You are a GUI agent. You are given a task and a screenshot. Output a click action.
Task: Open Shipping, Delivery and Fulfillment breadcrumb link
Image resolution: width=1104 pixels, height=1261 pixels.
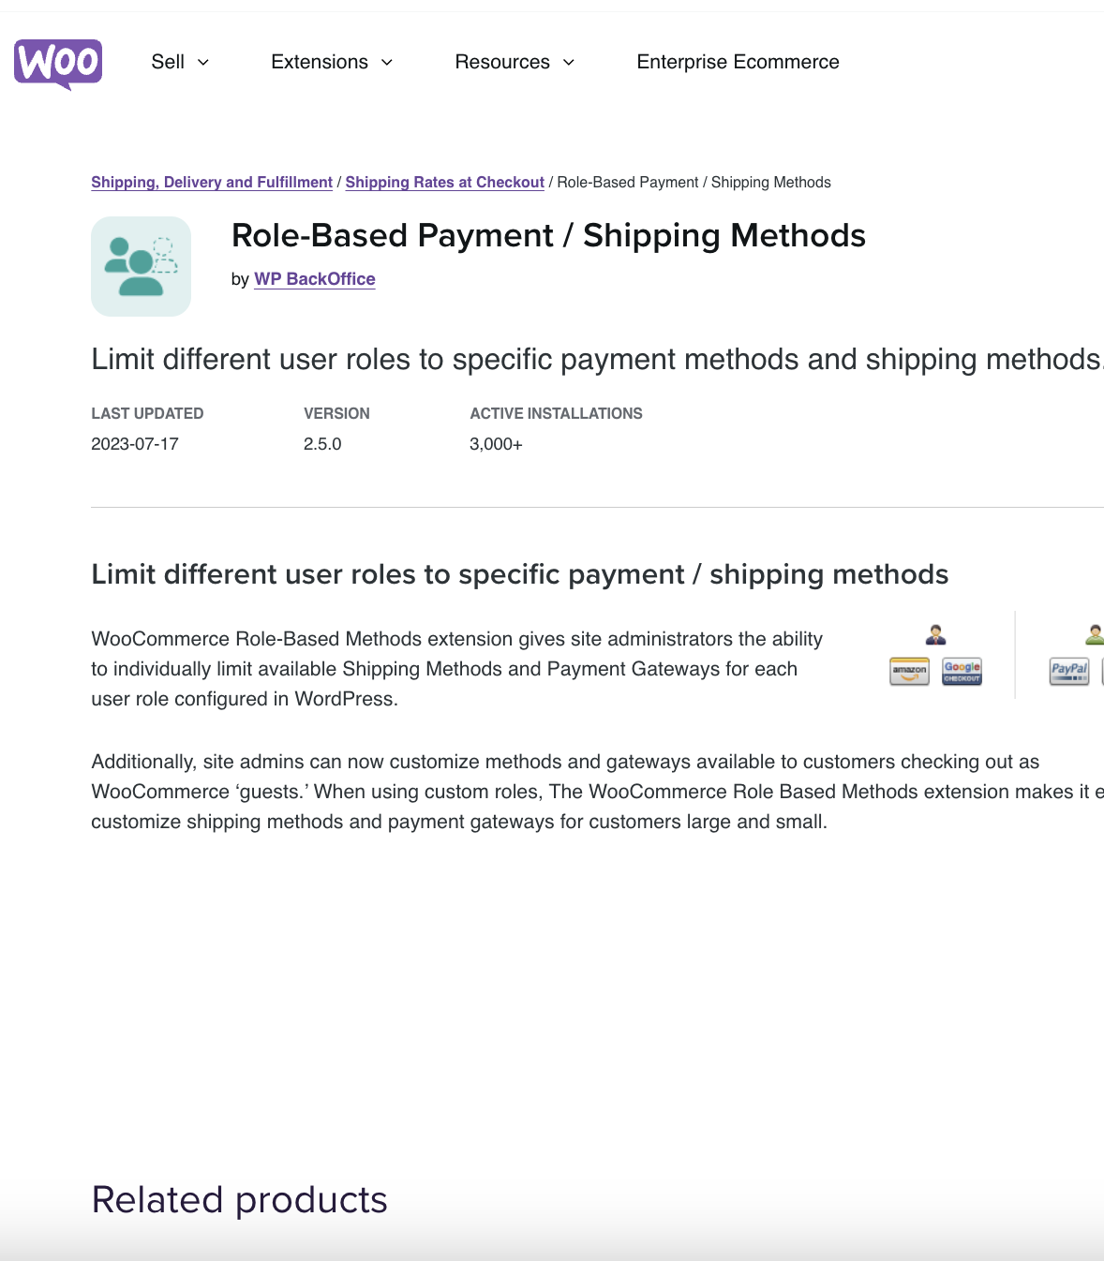coord(211,182)
